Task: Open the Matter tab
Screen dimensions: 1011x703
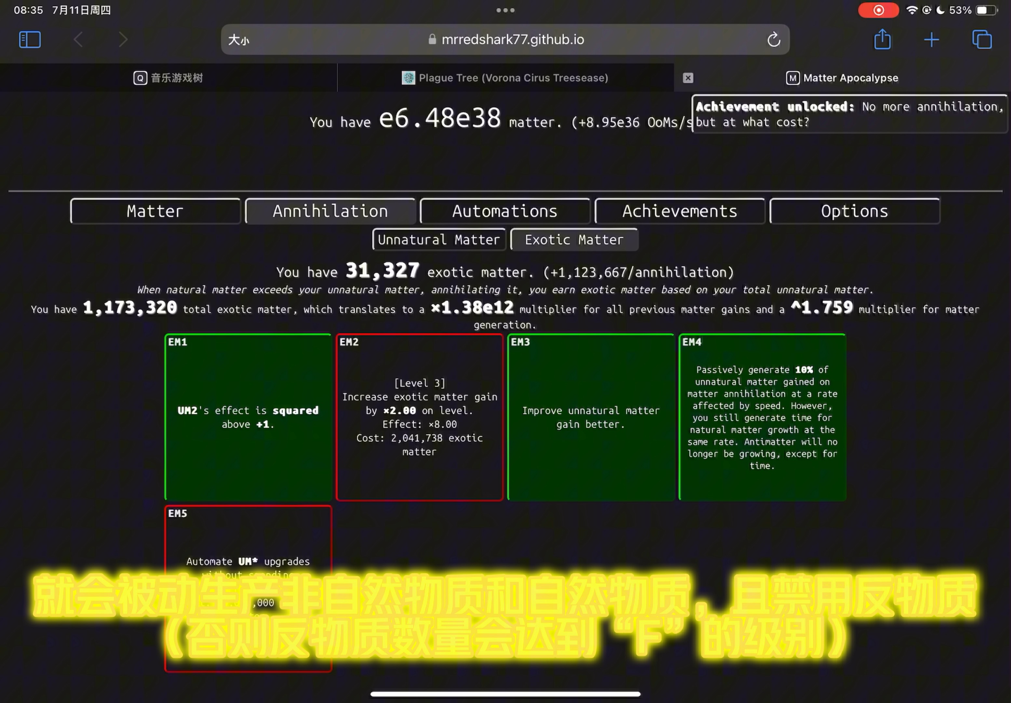Action: coord(155,211)
